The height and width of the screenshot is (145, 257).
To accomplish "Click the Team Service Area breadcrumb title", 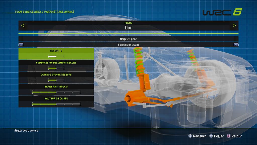I will tap(45, 12).
